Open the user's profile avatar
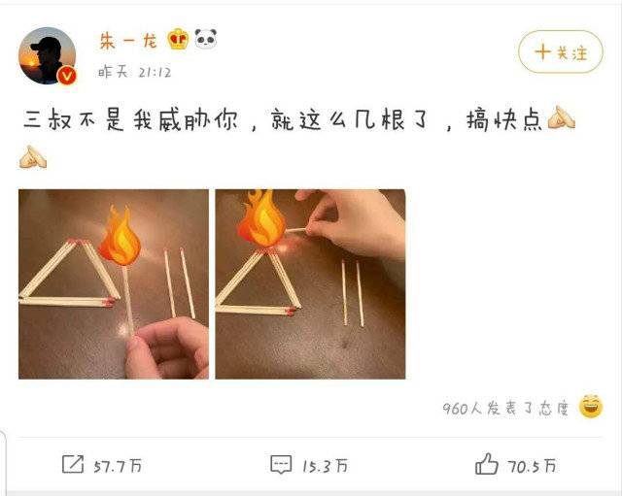This screenshot has height=496, width=622. pos(48,55)
